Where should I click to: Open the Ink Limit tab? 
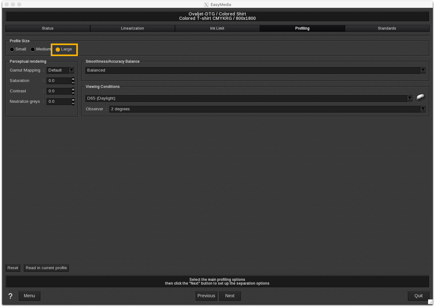[217, 28]
